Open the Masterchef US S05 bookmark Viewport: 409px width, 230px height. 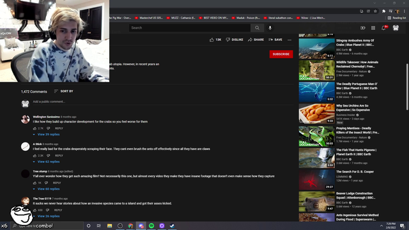[x=149, y=18]
